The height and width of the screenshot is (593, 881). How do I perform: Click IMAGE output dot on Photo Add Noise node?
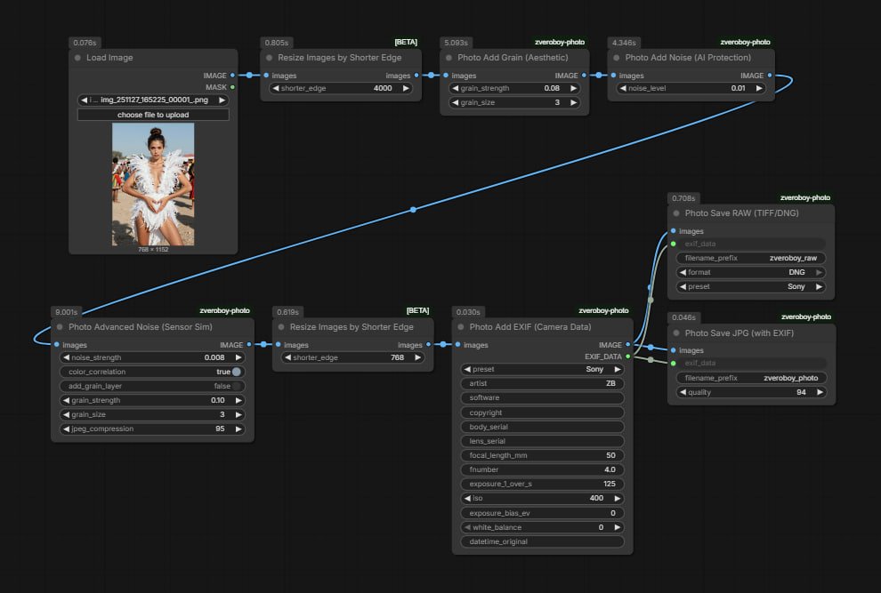(x=770, y=76)
